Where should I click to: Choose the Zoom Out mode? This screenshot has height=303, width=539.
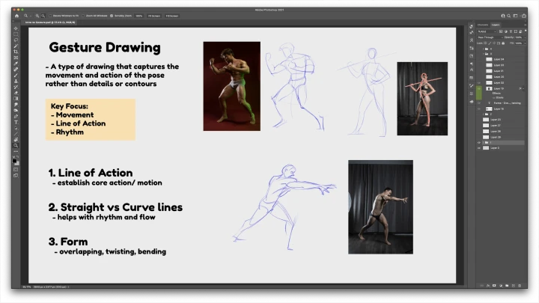click(x=43, y=16)
